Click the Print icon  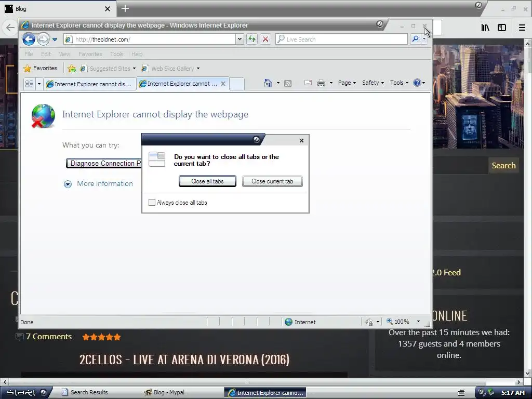click(x=321, y=83)
